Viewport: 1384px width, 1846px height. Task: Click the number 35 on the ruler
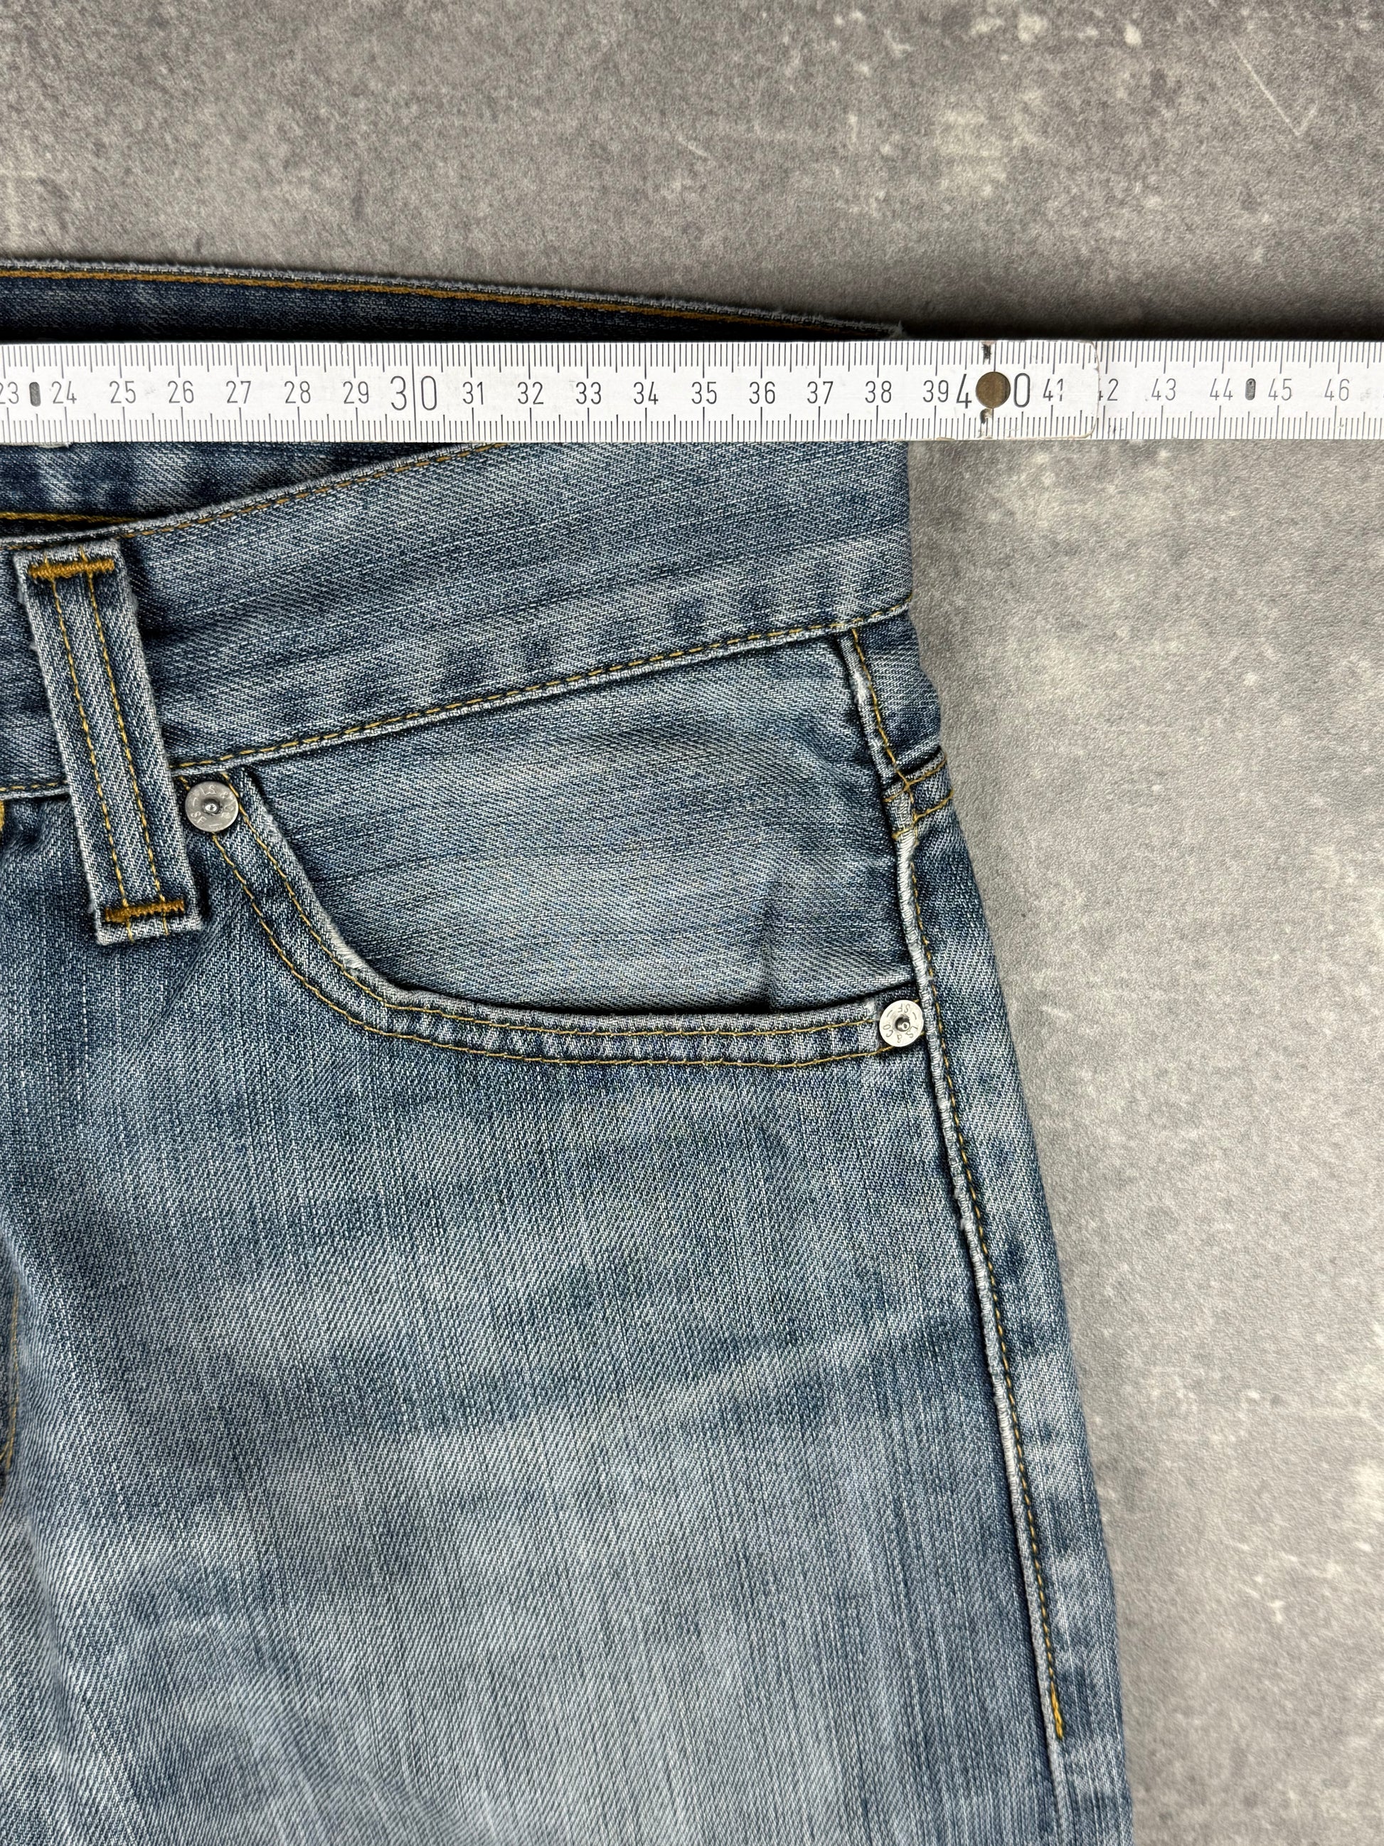point(704,393)
